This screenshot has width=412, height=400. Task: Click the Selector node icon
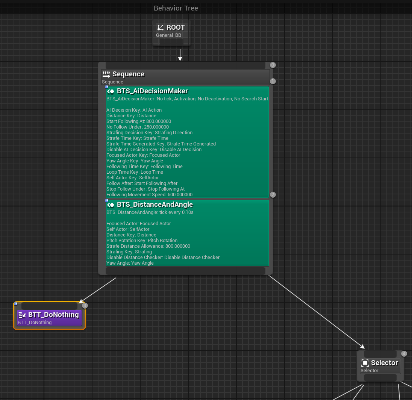tap(365, 363)
